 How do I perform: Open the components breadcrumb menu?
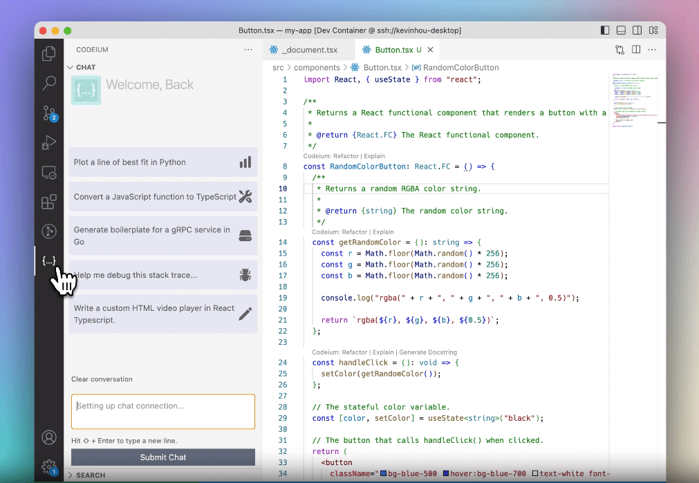click(317, 67)
